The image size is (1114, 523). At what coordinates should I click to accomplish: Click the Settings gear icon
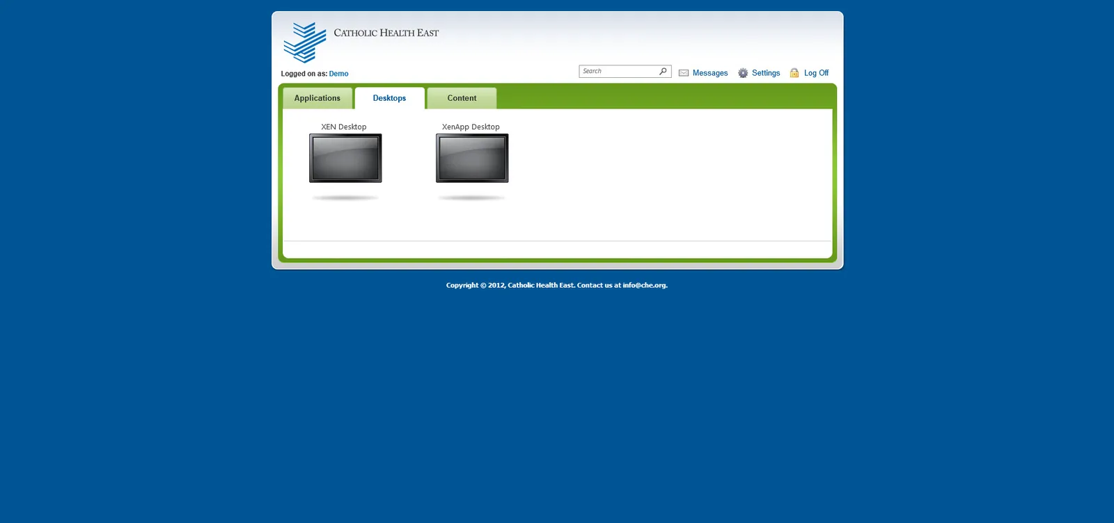[x=743, y=73]
